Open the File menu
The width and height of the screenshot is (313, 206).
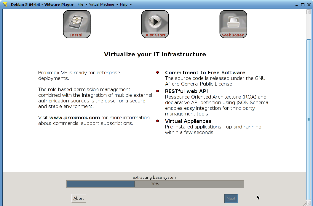[x=80, y=4]
